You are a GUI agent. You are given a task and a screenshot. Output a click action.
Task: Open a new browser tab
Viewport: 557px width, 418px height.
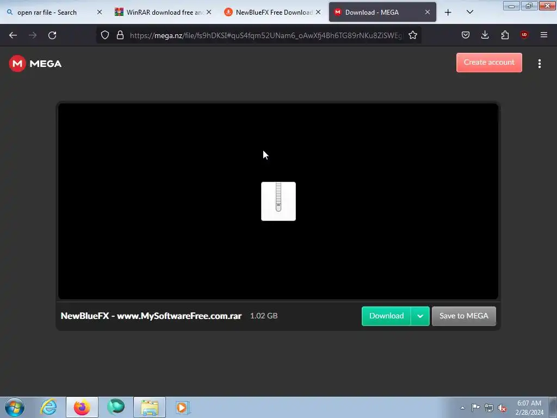point(448,13)
